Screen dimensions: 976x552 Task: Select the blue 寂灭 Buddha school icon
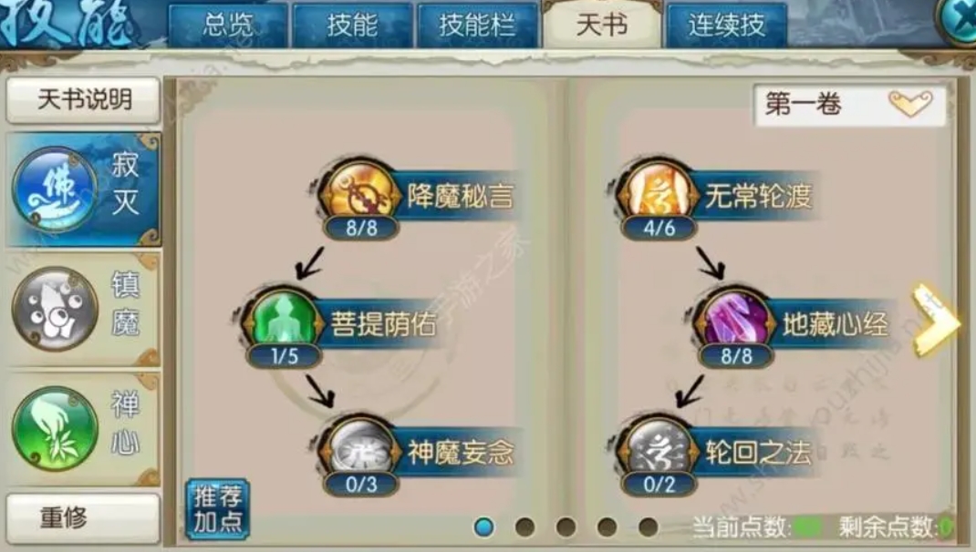(x=55, y=189)
